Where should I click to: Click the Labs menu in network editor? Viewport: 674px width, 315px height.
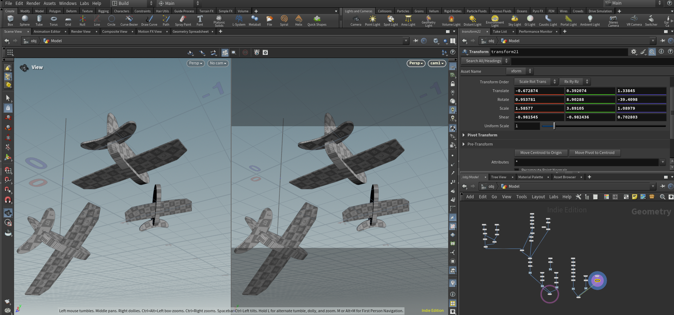pyautogui.click(x=554, y=197)
